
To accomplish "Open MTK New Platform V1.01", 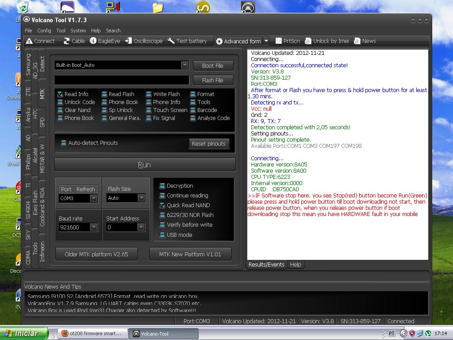I will click(190, 255).
